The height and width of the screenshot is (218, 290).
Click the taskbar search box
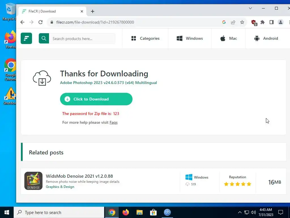(59, 212)
